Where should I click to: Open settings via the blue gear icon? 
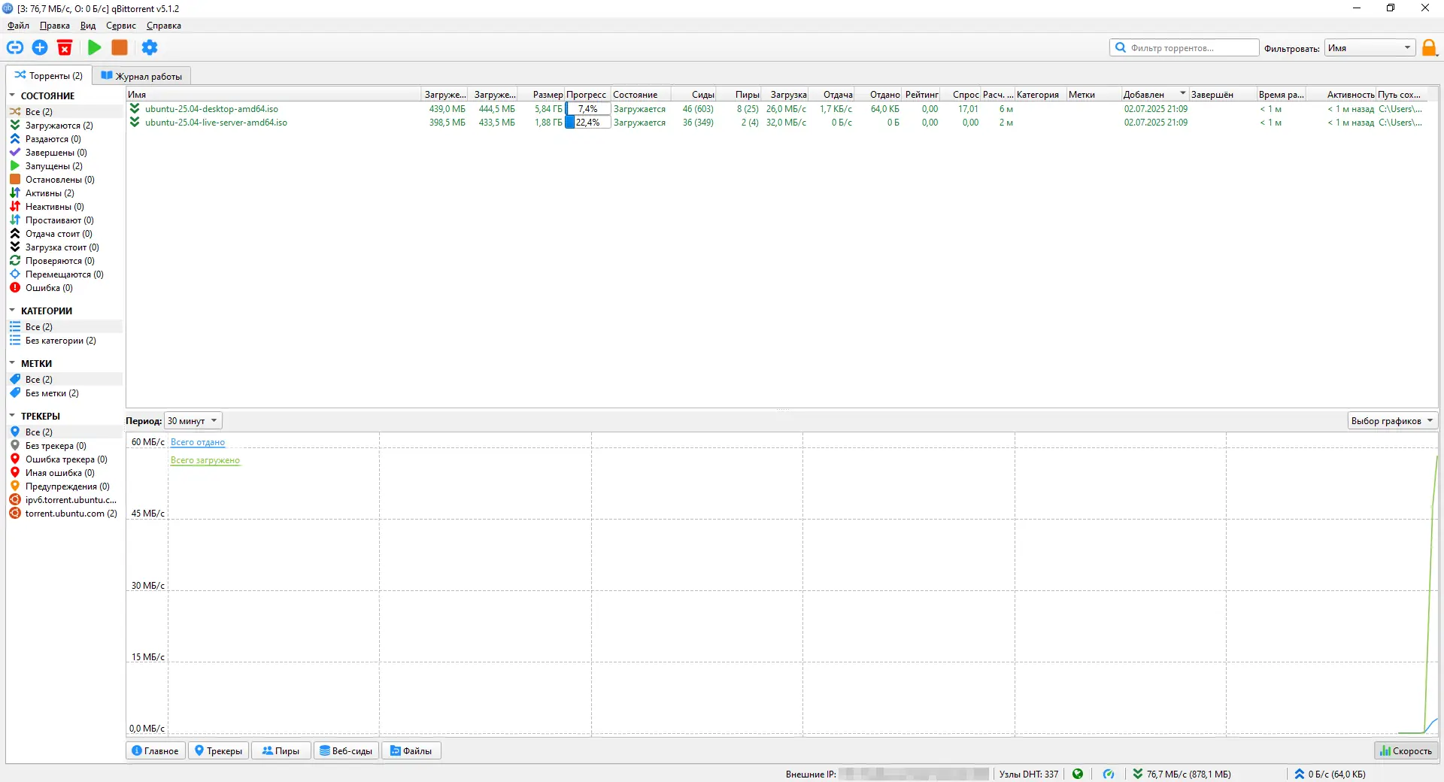click(x=150, y=47)
